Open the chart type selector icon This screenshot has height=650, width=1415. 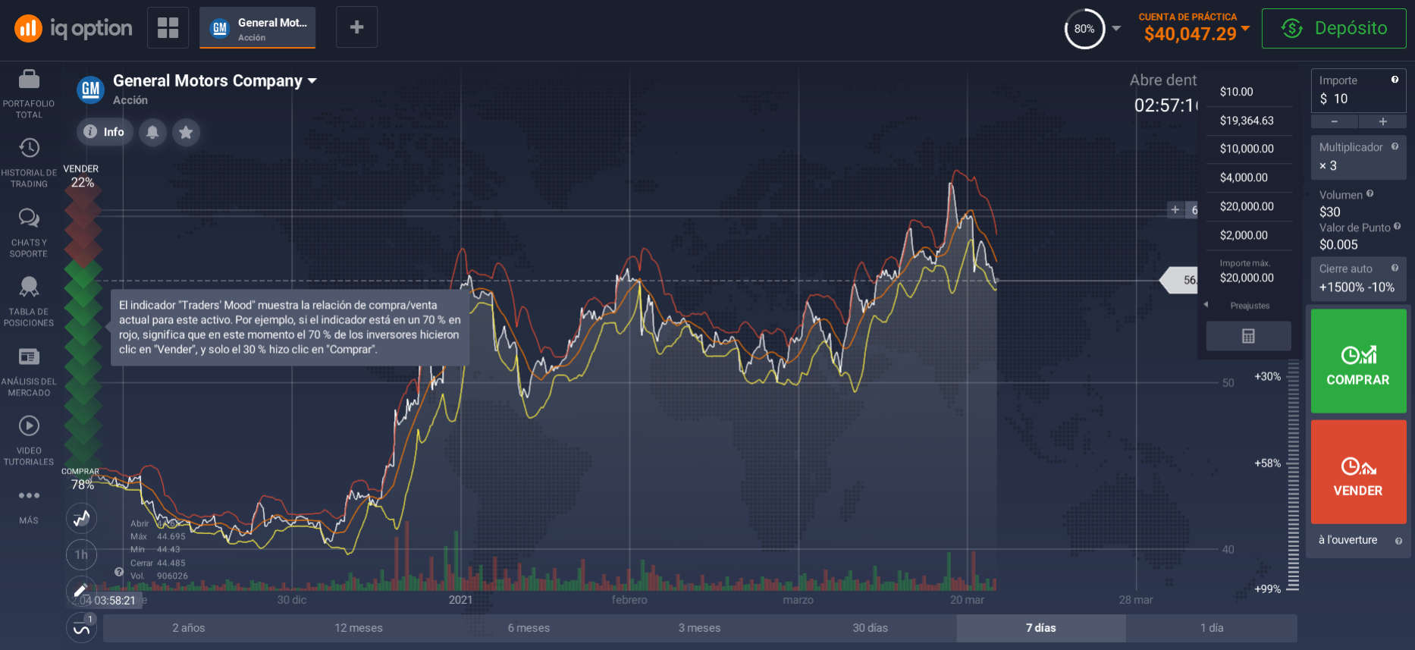tap(81, 519)
